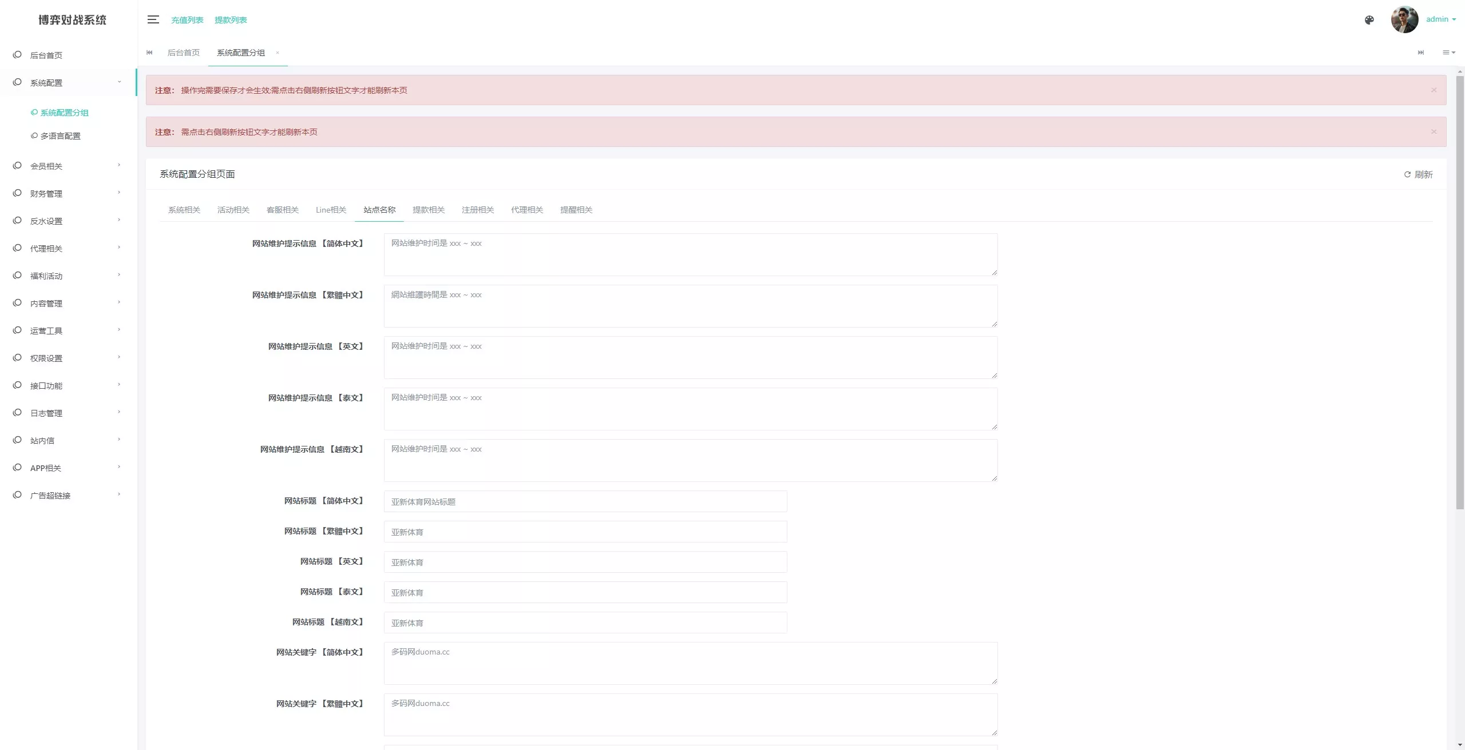This screenshot has height=750, width=1465.
Task: Dismiss the first red notice alert
Action: pos(1434,90)
